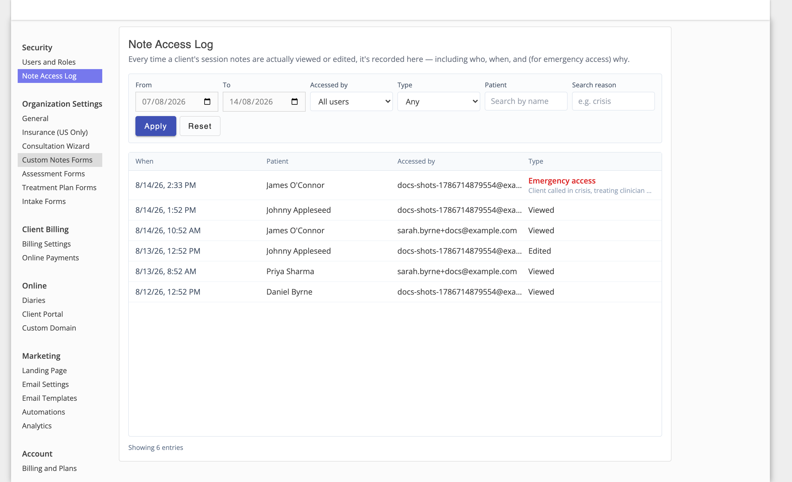Click the Apply filter button
792x482 pixels.
156,126
